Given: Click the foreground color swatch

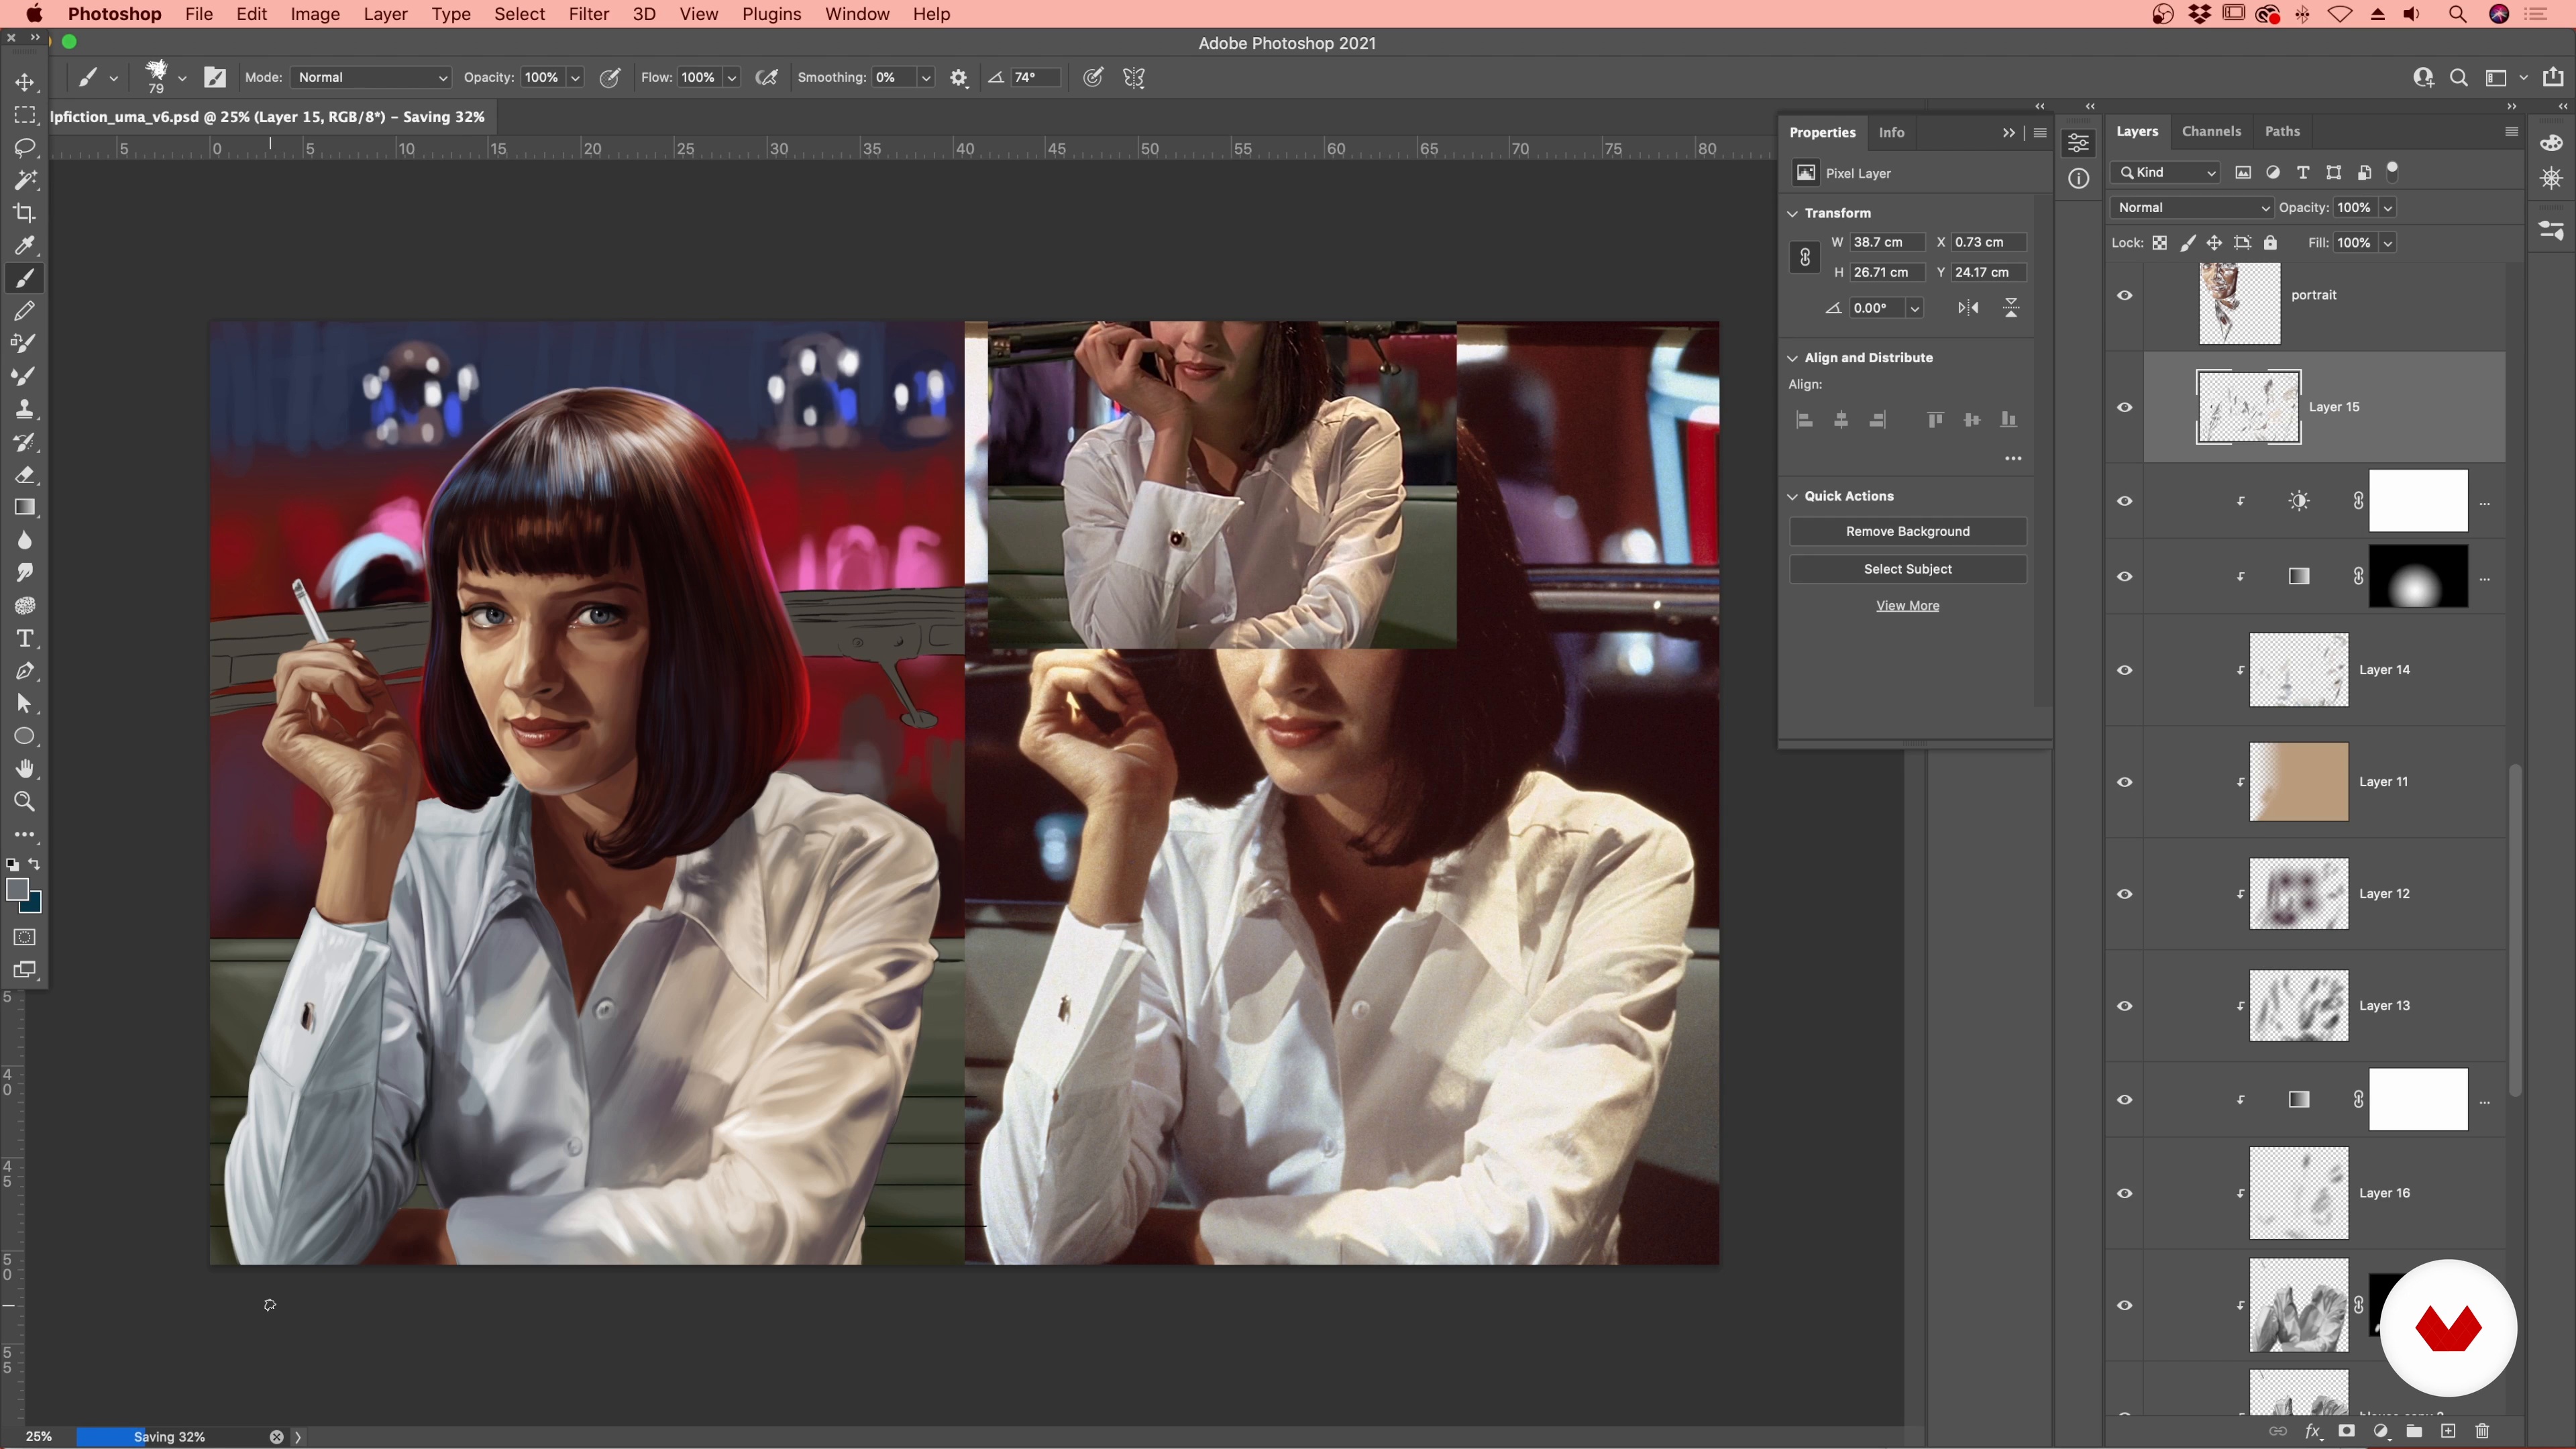Looking at the screenshot, I should 17,889.
